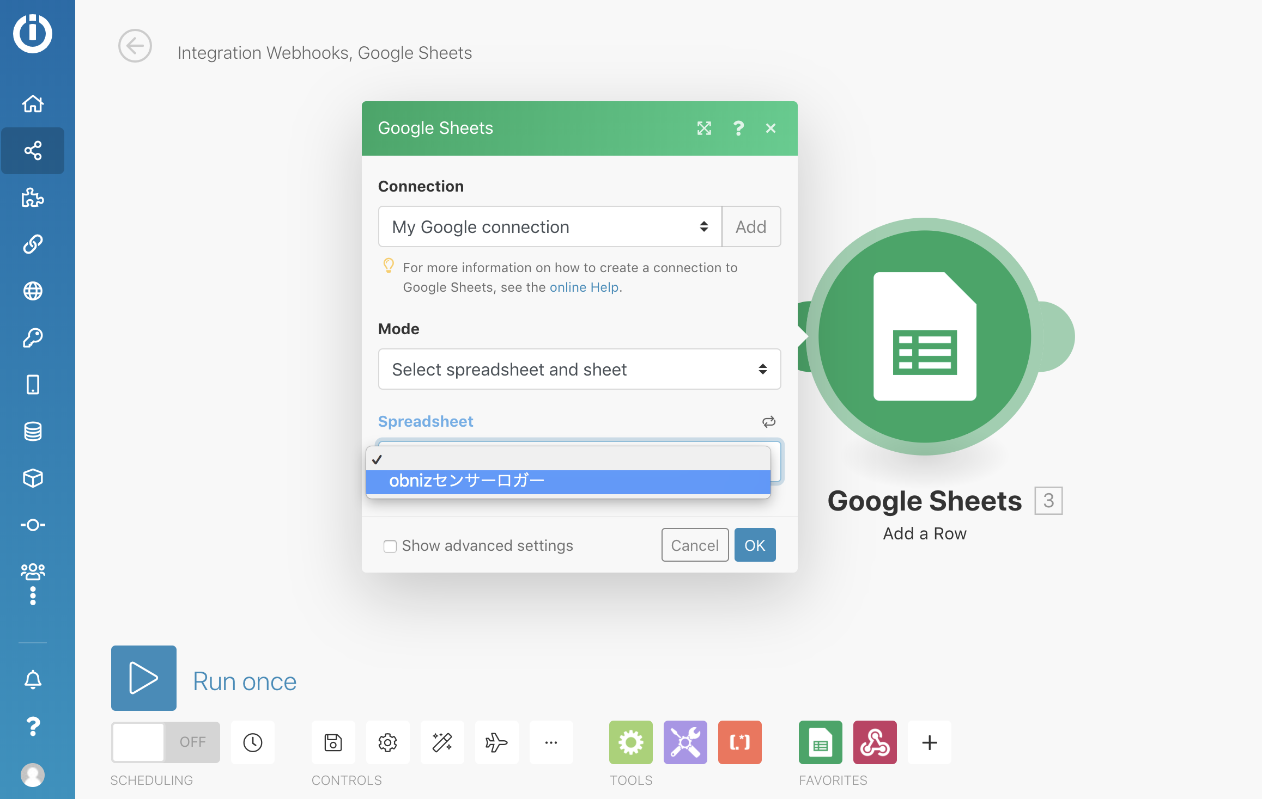Open the My Google connection dropdown
The height and width of the screenshot is (799, 1262).
coord(550,226)
